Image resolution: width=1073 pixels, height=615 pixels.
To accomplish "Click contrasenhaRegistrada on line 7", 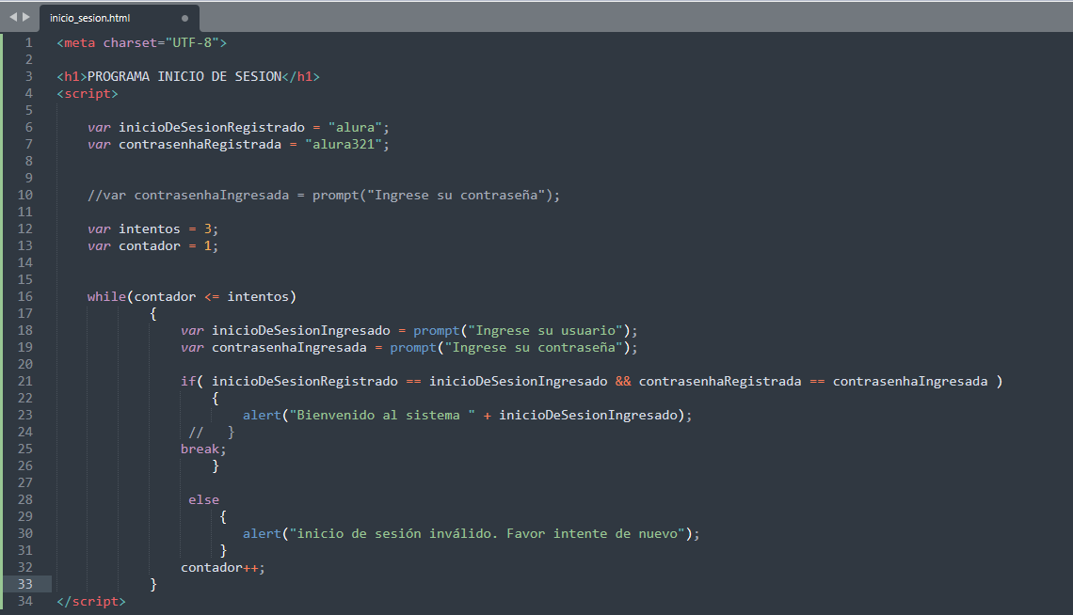I will pos(200,144).
